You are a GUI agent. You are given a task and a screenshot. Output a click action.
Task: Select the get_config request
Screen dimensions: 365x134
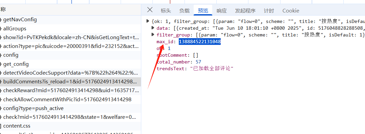[70, 64]
